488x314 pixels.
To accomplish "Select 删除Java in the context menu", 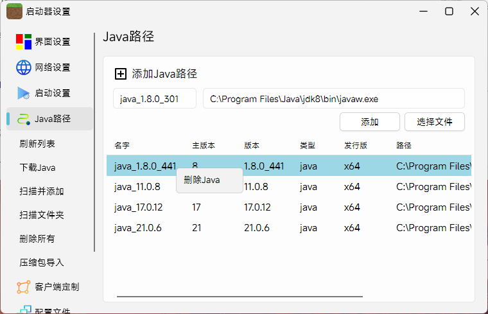I will click(202, 180).
